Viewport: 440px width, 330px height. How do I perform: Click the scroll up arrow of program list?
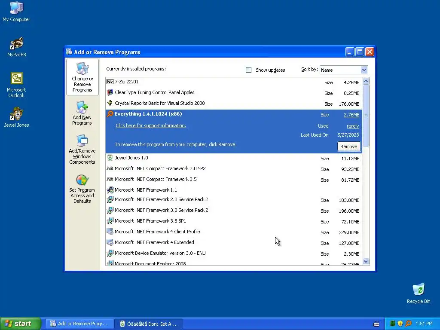tap(366, 81)
